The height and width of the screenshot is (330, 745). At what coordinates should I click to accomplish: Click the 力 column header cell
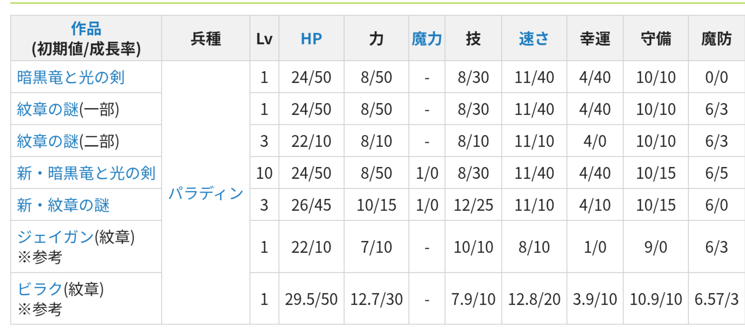(376, 38)
